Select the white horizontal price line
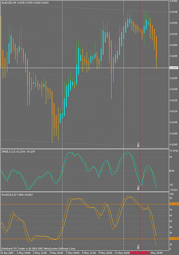This screenshot has width=179, height=255. tap(85, 68)
